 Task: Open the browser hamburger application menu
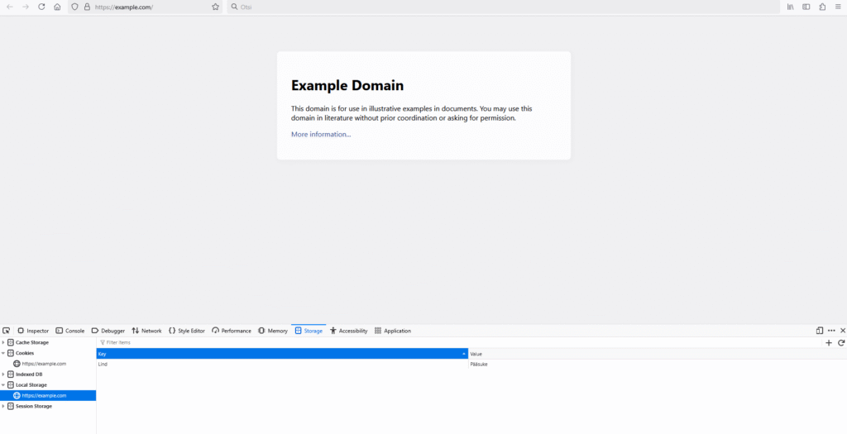tap(838, 7)
